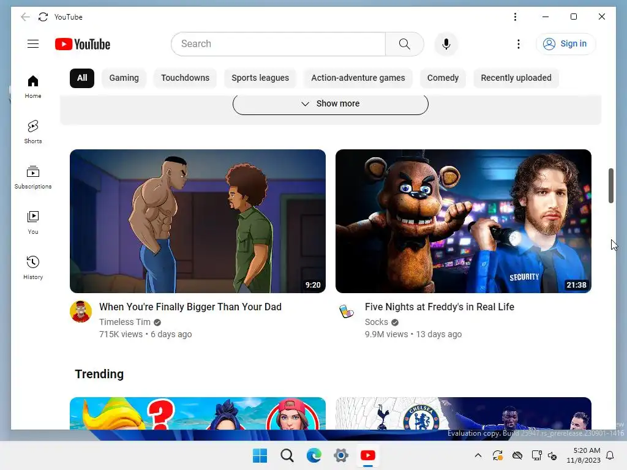This screenshot has height=470, width=627.
Task: Open Timeless Tim channel avatar
Action: [x=81, y=311]
